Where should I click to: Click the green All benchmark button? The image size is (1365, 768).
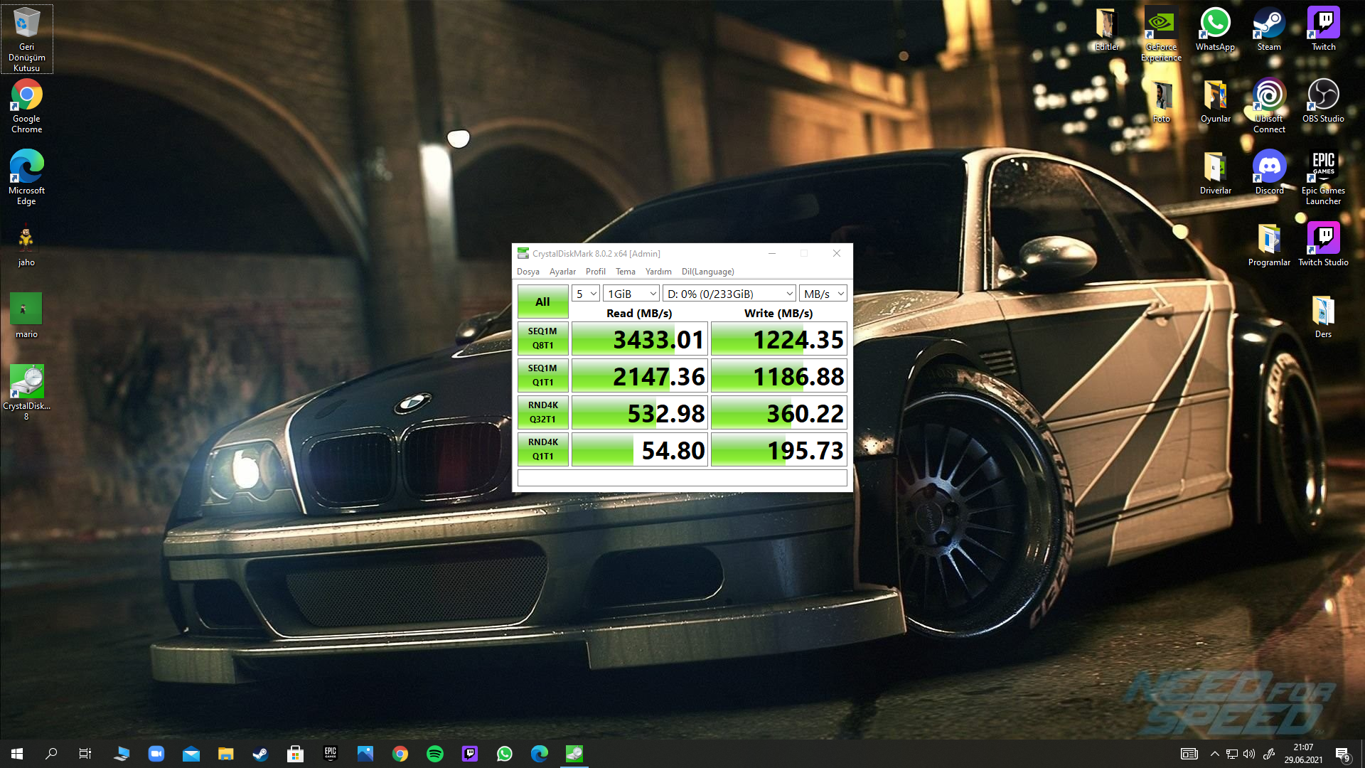(542, 302)
